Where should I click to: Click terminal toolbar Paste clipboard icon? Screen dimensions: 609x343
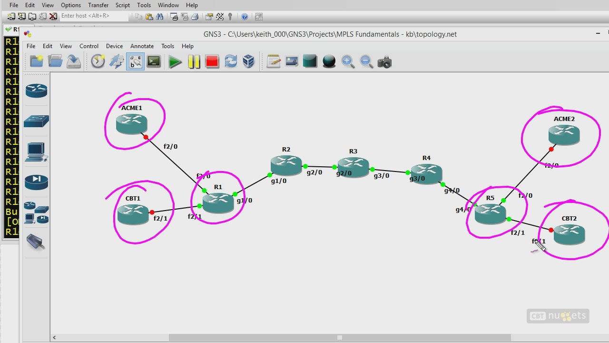[149, 17]
